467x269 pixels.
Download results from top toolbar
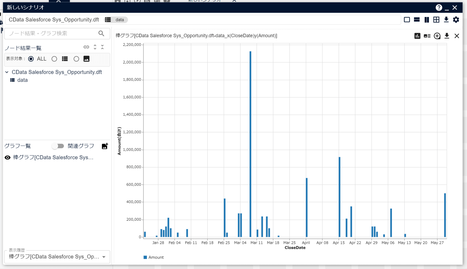[x=446, y=20]
